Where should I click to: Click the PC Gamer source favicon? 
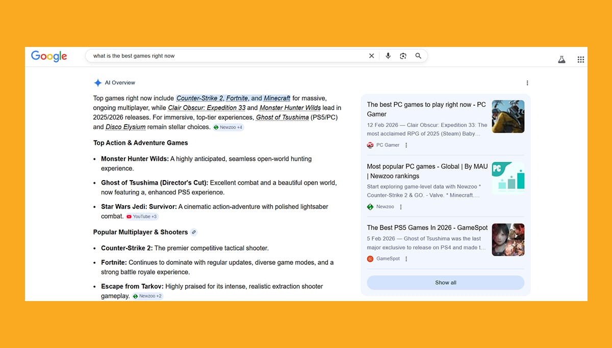click(x=370, y=145)
